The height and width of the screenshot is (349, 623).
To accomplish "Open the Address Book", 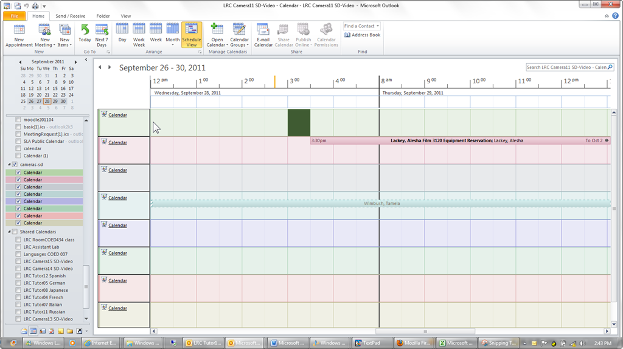I will coord(362,35).
